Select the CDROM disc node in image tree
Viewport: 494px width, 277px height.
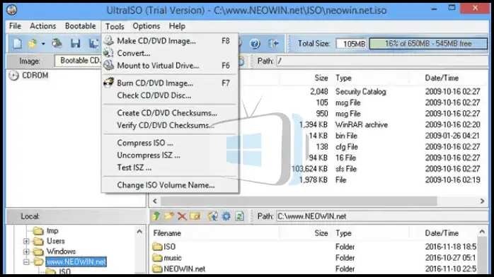pos(29,76)
